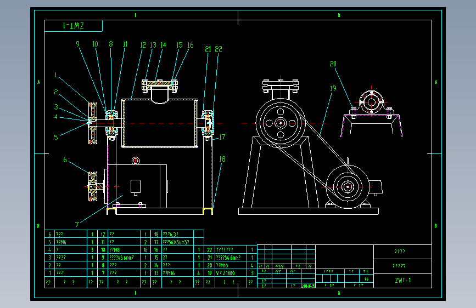The height and width of the screenshot is (308, 476).
Task: Select the drum body in the front view
Action: (160, 123)
